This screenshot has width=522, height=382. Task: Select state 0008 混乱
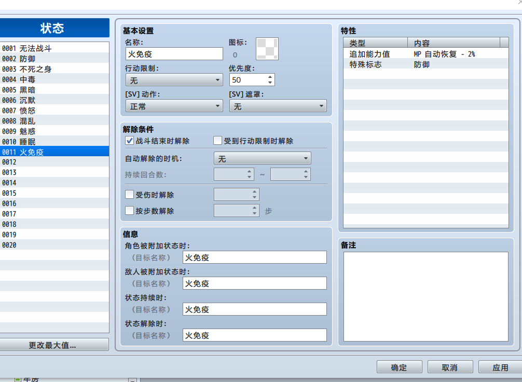coord(54,121)
